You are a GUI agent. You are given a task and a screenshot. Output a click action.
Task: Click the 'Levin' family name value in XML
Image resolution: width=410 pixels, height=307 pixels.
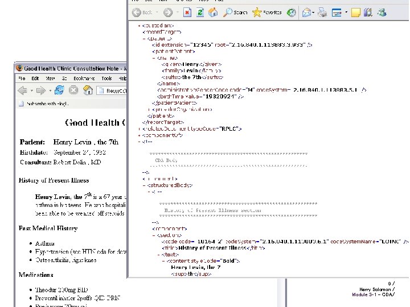click(x=190, y=70)
